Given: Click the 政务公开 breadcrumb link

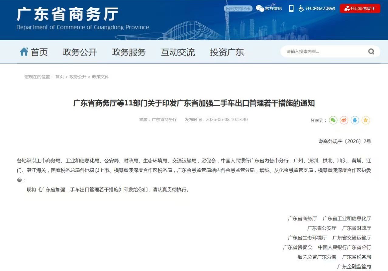Looking at the screenshot, I should pos(78,77).
